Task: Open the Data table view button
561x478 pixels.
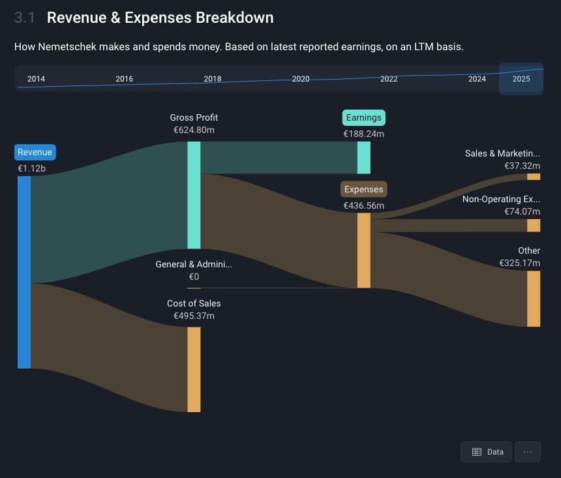Action: pyautogui.click(x=486, y=452)
